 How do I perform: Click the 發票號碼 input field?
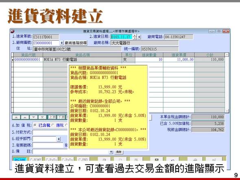tap(48, 145)
